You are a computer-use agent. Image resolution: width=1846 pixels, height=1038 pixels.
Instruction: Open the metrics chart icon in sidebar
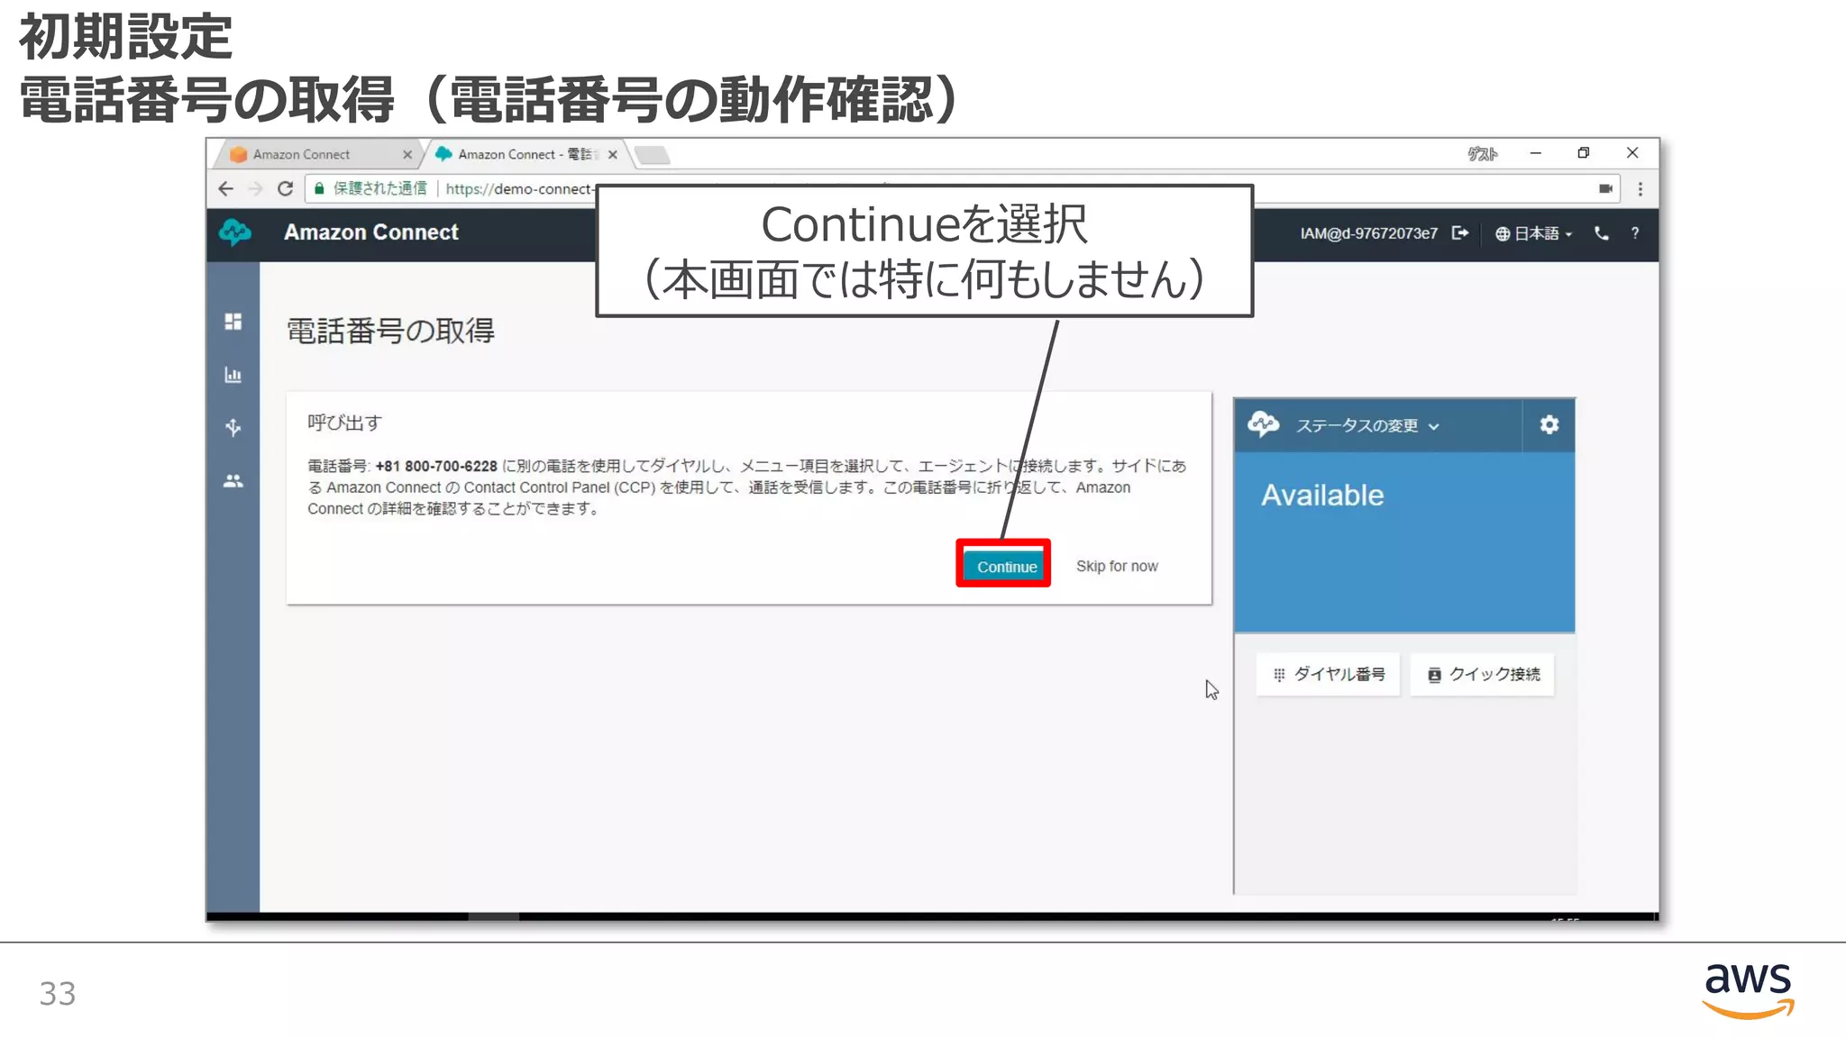[233, 375]
